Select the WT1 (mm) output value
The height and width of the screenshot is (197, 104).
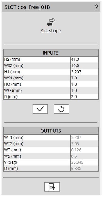point(84,137)
